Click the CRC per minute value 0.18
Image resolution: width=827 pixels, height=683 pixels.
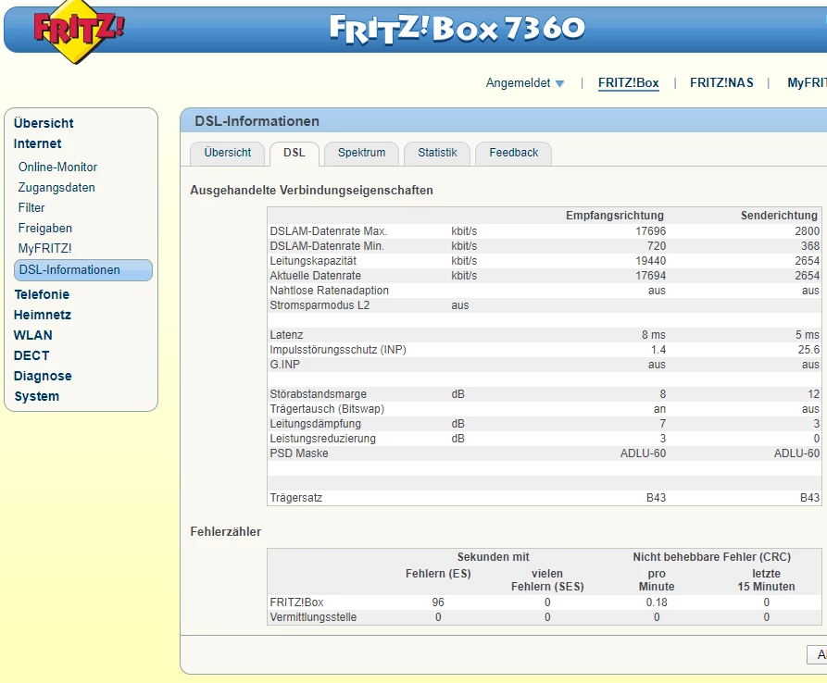click(x=657, y=602)
